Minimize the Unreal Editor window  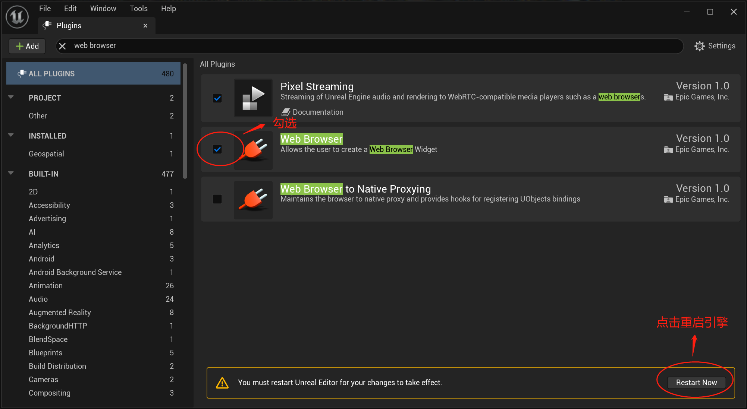click(x=687, y=12)
